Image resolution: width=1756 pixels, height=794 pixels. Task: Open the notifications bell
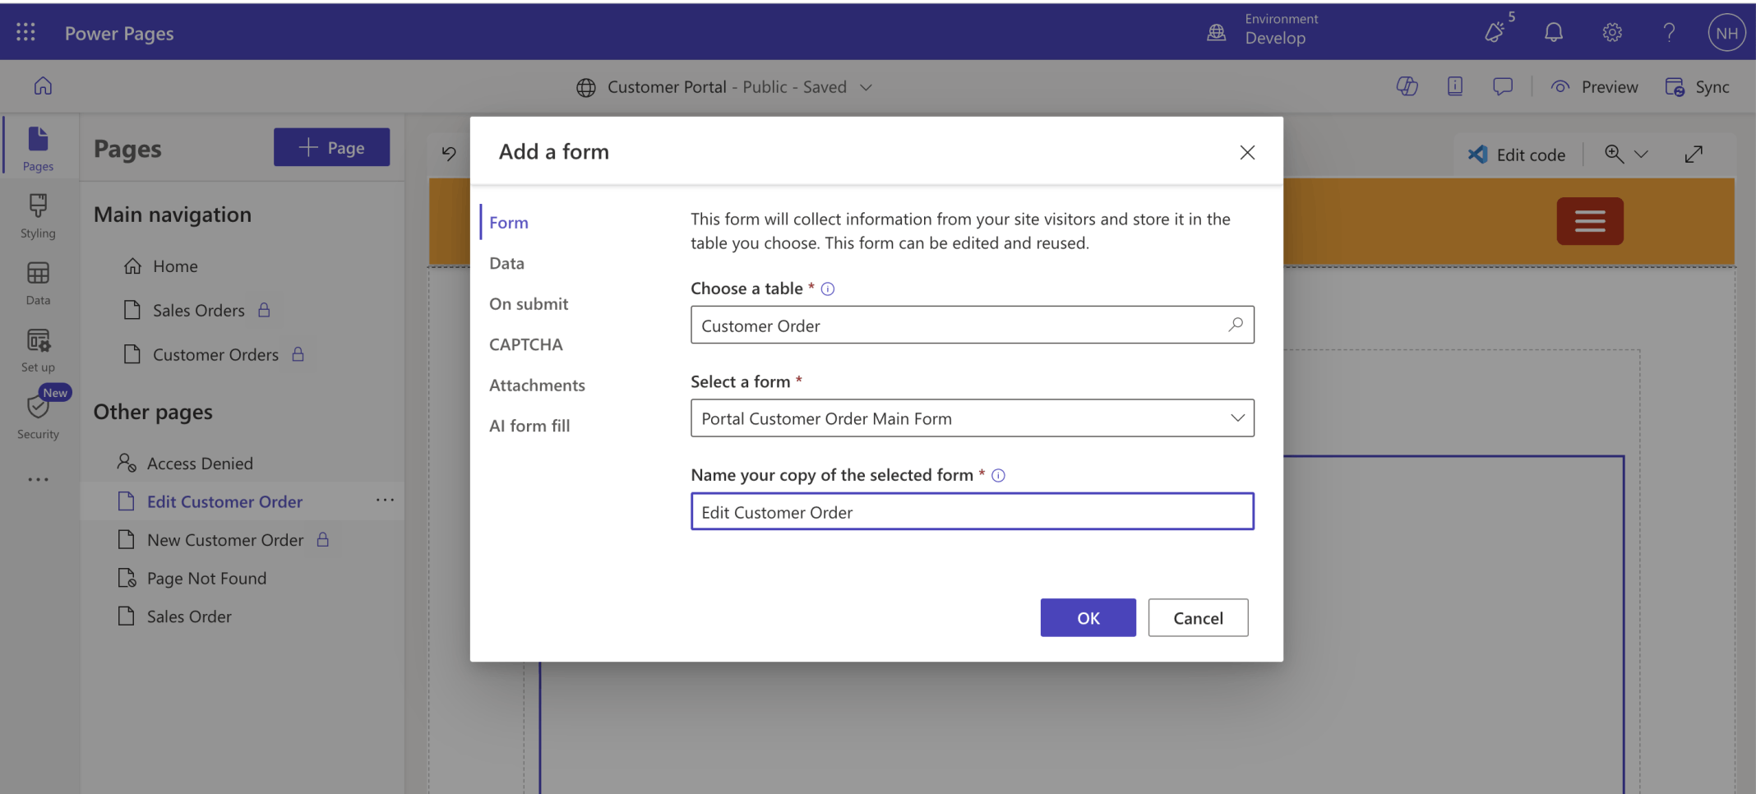pos(1553,33)
